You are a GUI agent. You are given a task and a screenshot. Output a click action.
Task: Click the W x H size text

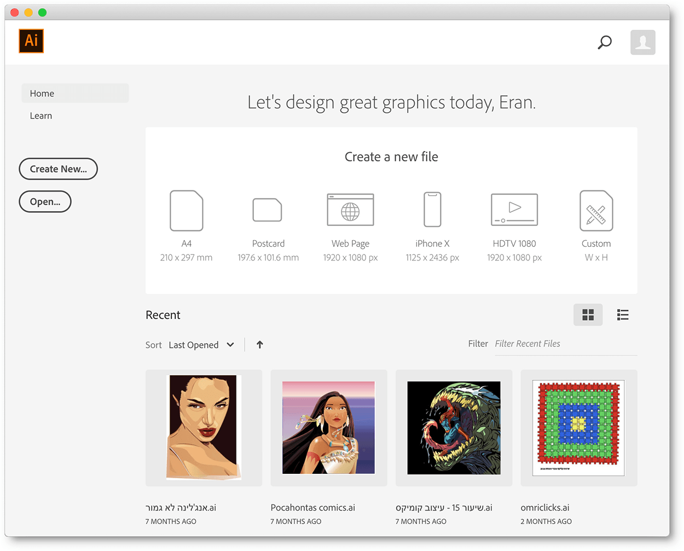pos(596,258)
